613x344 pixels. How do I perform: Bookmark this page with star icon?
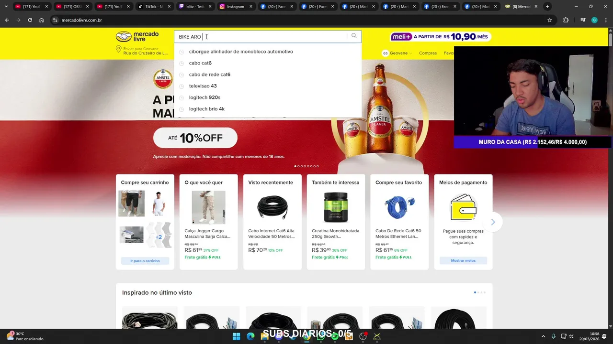click(x=550, y=20)
